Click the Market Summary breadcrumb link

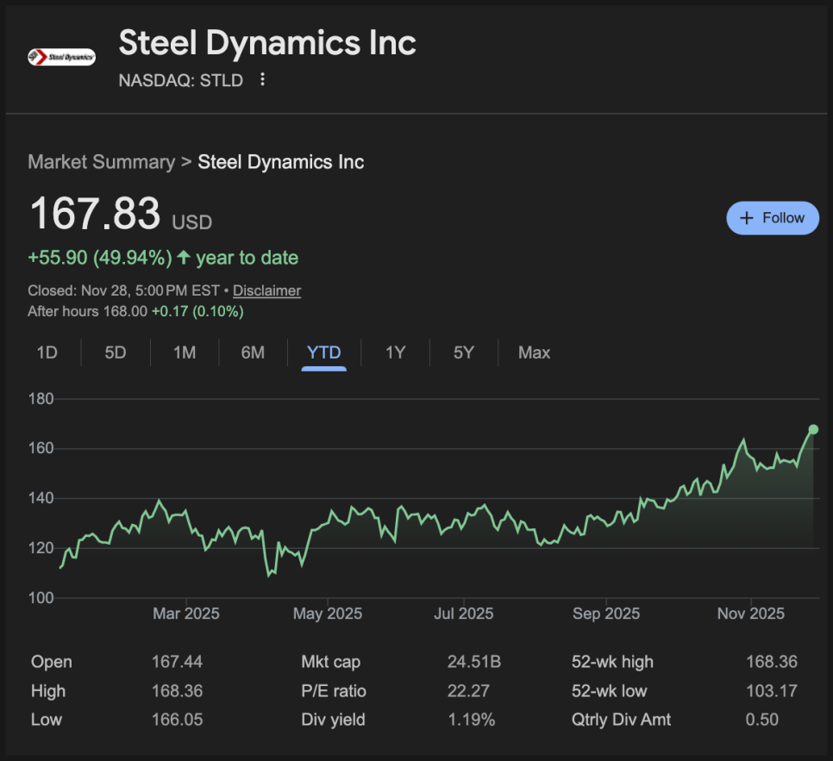(101, 162)
